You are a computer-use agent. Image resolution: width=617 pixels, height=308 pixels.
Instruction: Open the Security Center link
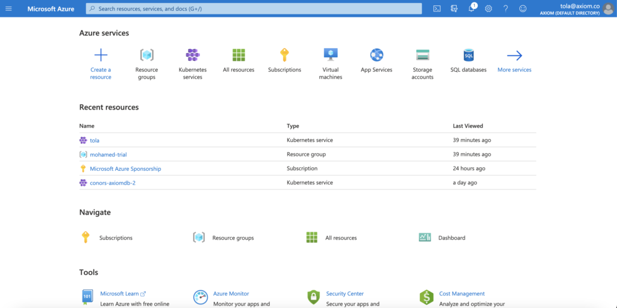click(x=345, y=294)
